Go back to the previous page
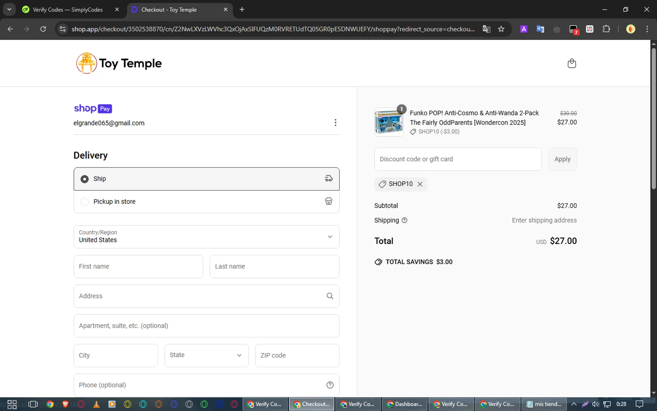Image resolution: width=657 pixels, height=411 pixels. pos(11,29)
